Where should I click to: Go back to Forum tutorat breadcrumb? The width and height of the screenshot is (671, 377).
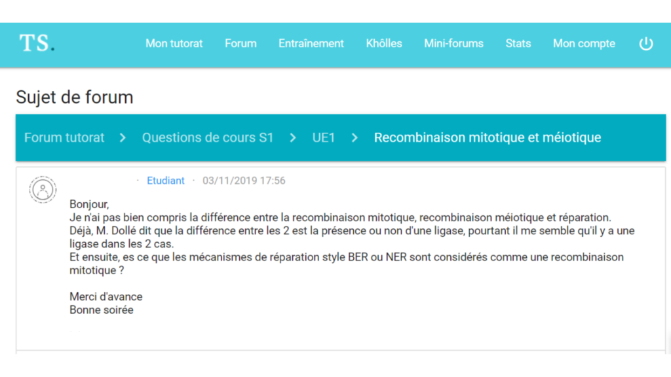[x=64, y=137]
